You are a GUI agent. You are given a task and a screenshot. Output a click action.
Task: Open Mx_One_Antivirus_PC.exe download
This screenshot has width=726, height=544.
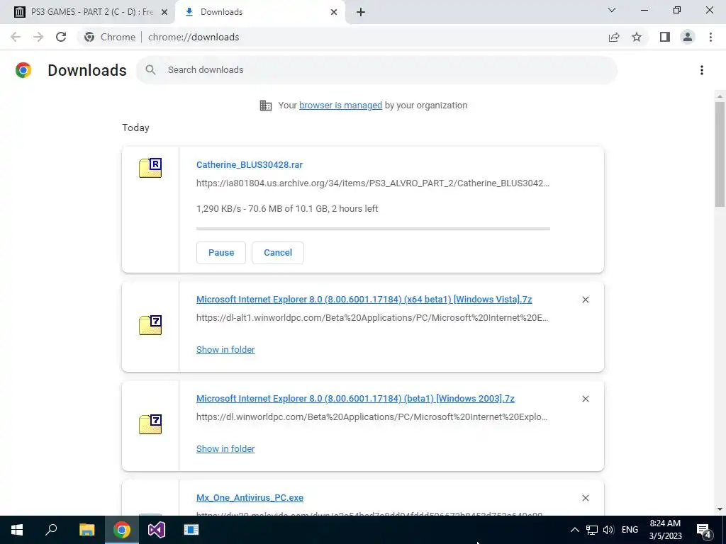(250, 498)
